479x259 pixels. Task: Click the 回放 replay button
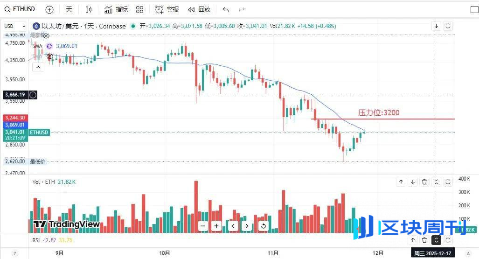tap(199, 9)
